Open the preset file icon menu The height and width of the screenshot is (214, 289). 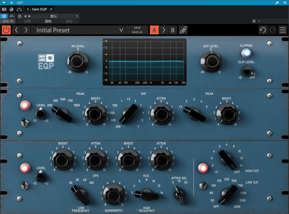tap(20, 16)
